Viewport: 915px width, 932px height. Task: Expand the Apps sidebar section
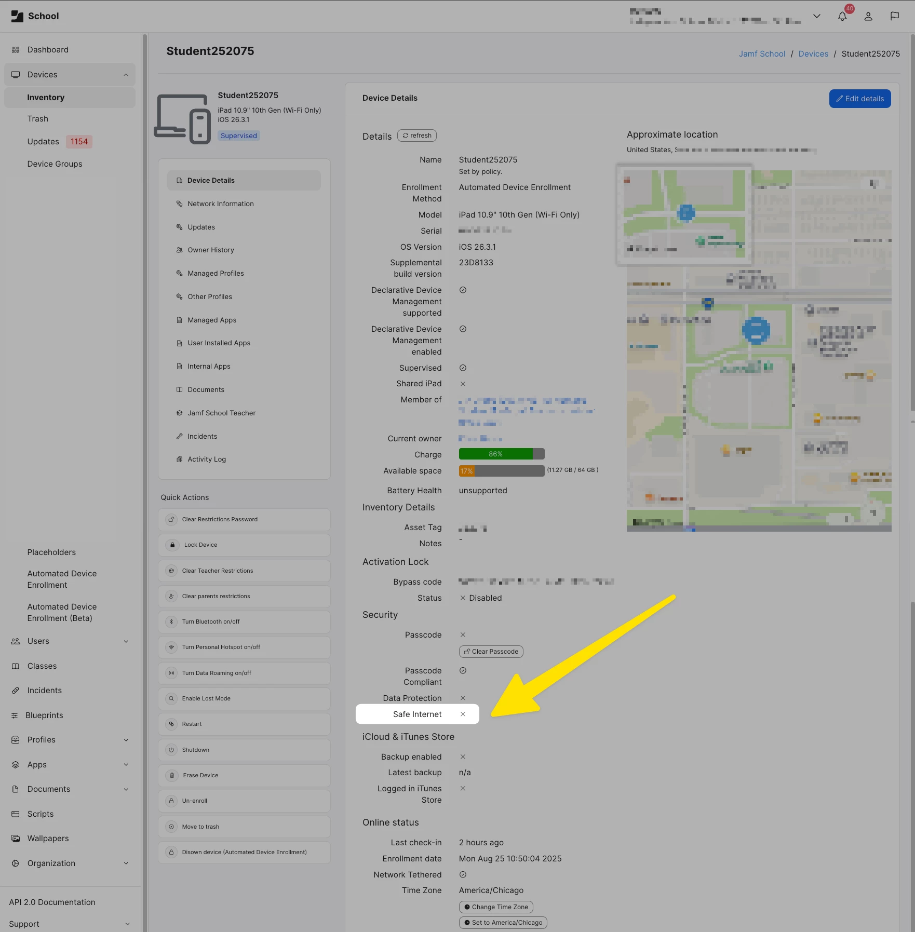click(x=126, y=765)
